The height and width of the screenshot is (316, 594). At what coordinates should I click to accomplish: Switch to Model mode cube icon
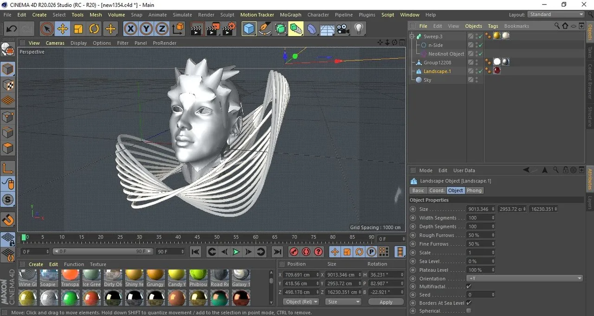coord(8,70)
